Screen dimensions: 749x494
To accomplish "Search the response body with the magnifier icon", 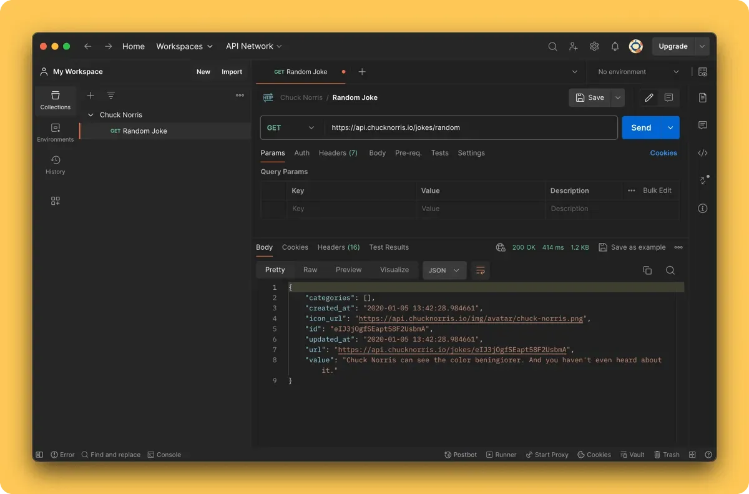I will [670, 270].
